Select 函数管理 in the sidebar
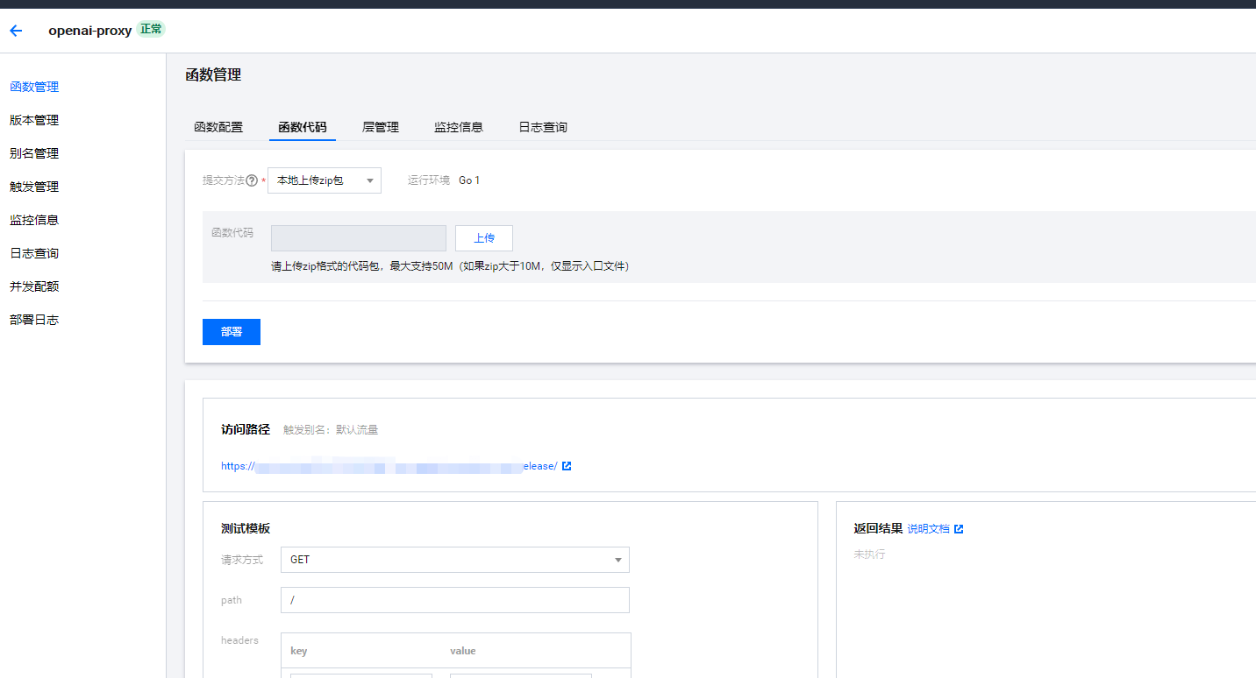 pyautogui.click(x=34, y=87)
